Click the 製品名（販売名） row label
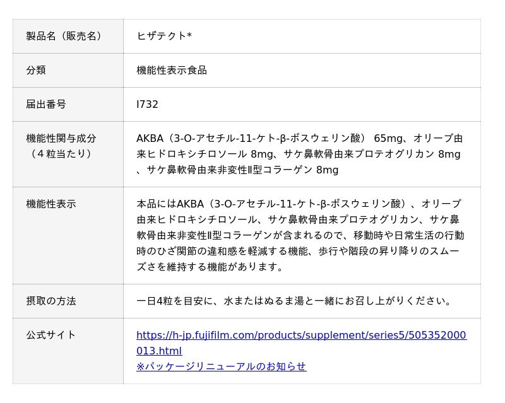Viewport: 505px width, 403px height. (64, 36)
